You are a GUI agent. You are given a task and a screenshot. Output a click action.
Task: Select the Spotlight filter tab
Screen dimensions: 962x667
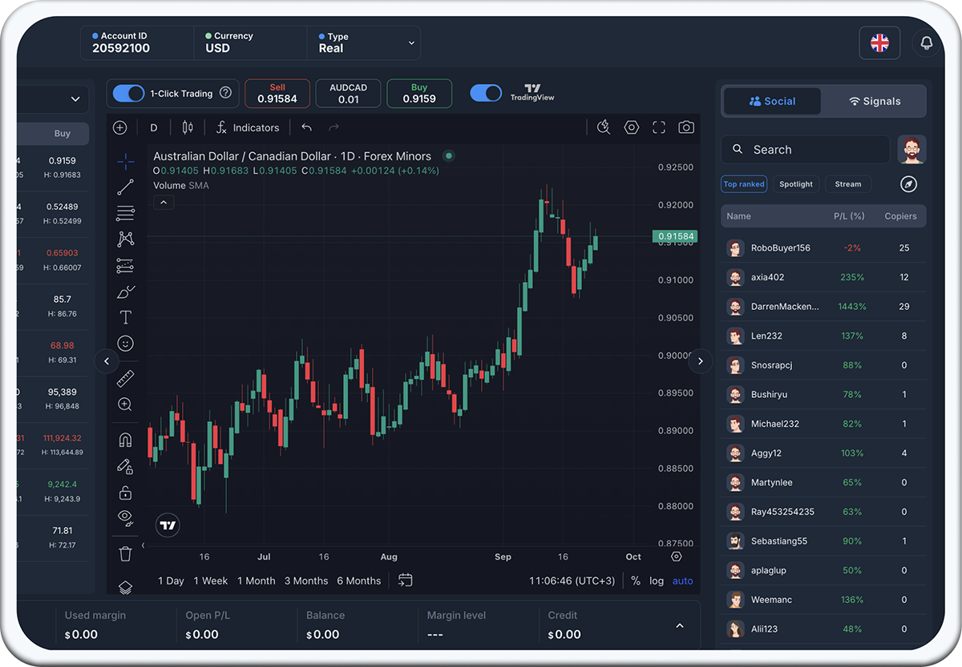tap(795, 184)
